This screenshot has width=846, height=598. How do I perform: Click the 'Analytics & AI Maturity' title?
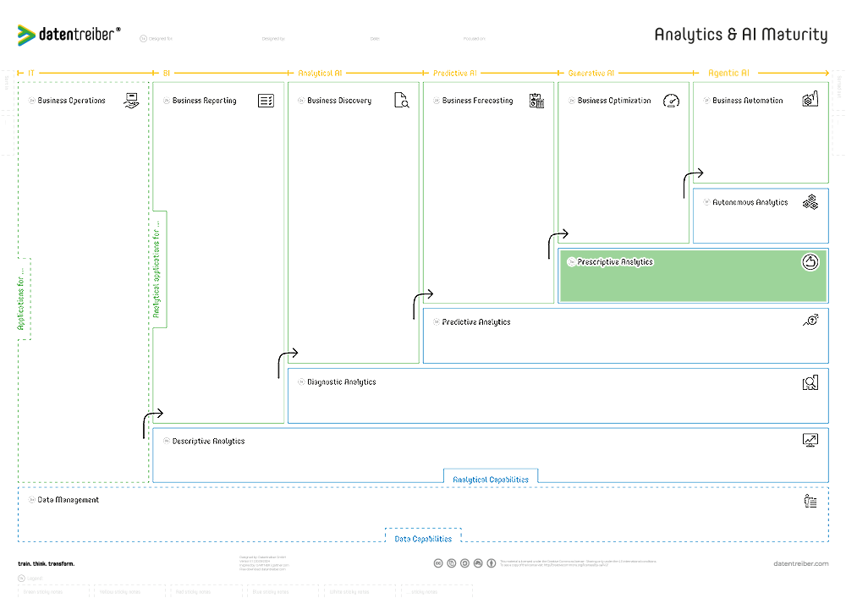tap(741, 35)
